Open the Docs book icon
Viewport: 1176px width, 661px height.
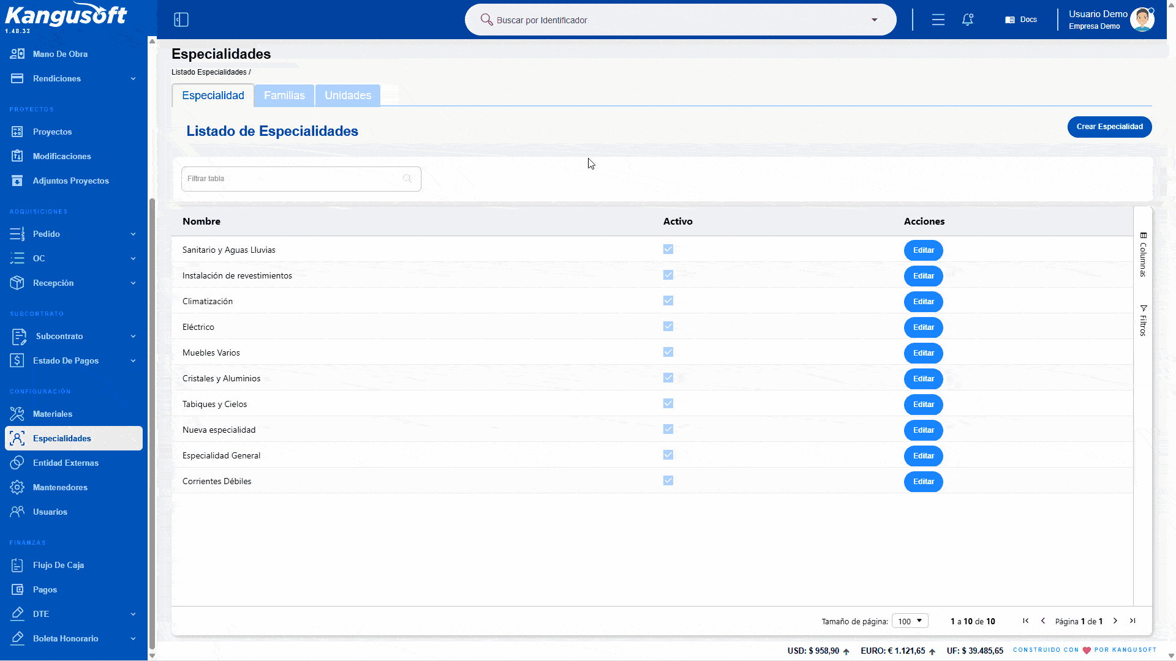click(1010, 20)
